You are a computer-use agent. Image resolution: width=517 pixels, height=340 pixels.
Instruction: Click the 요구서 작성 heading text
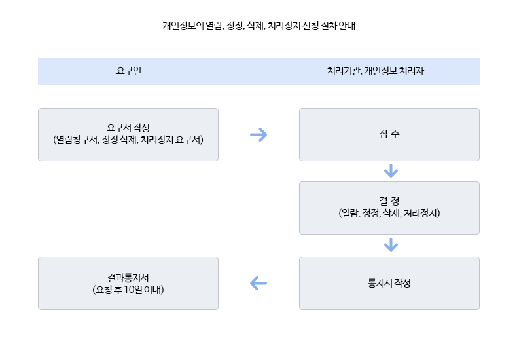[128, 128]
